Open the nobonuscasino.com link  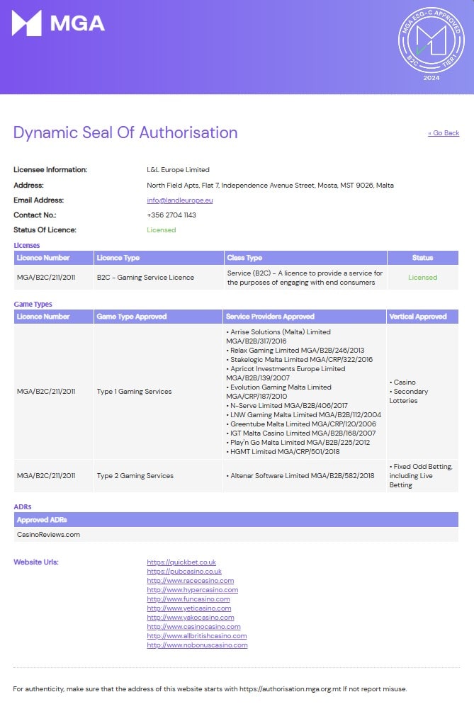(x=197, y=645)
